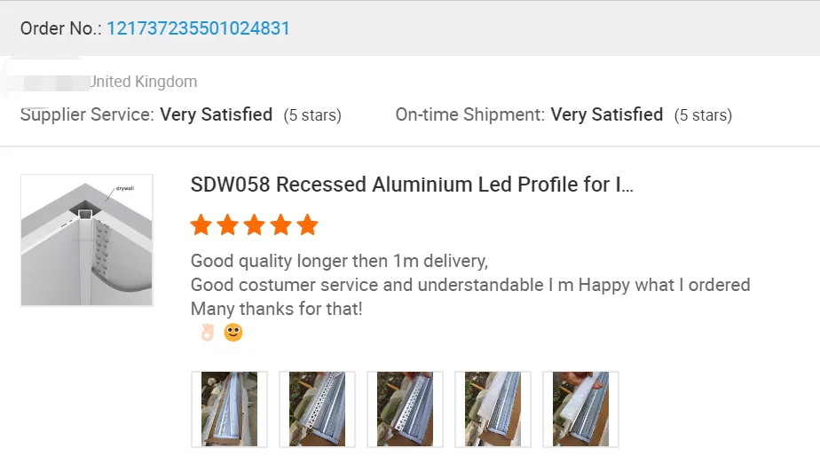Click the first orange rating star
This screenshot has height=472, width=820.
click(x=201, y=225)
